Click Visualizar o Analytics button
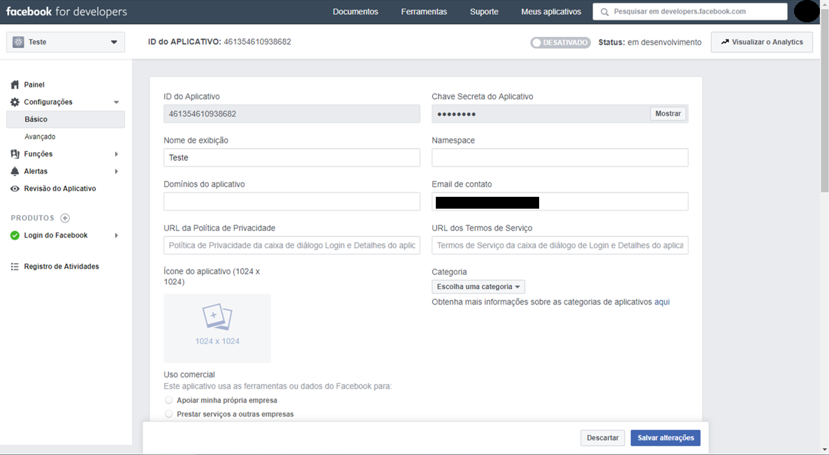The image size is (829, 455). pos(762,42)
